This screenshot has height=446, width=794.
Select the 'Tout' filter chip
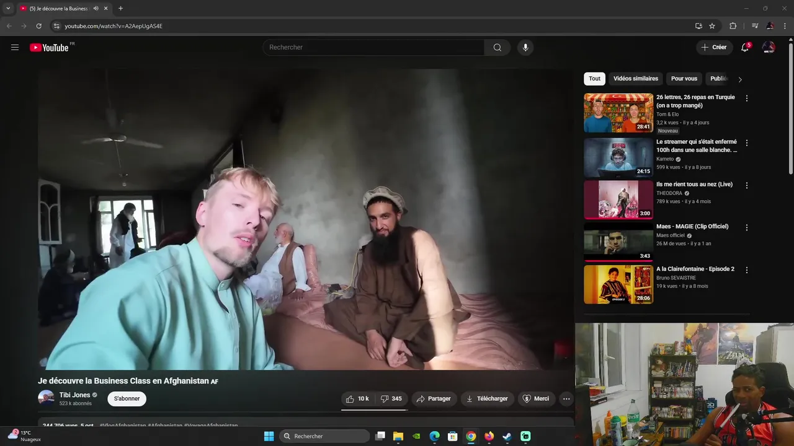(x=594, y=79)
